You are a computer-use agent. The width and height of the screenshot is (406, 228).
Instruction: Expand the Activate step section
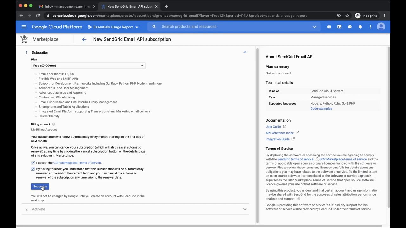245,209
